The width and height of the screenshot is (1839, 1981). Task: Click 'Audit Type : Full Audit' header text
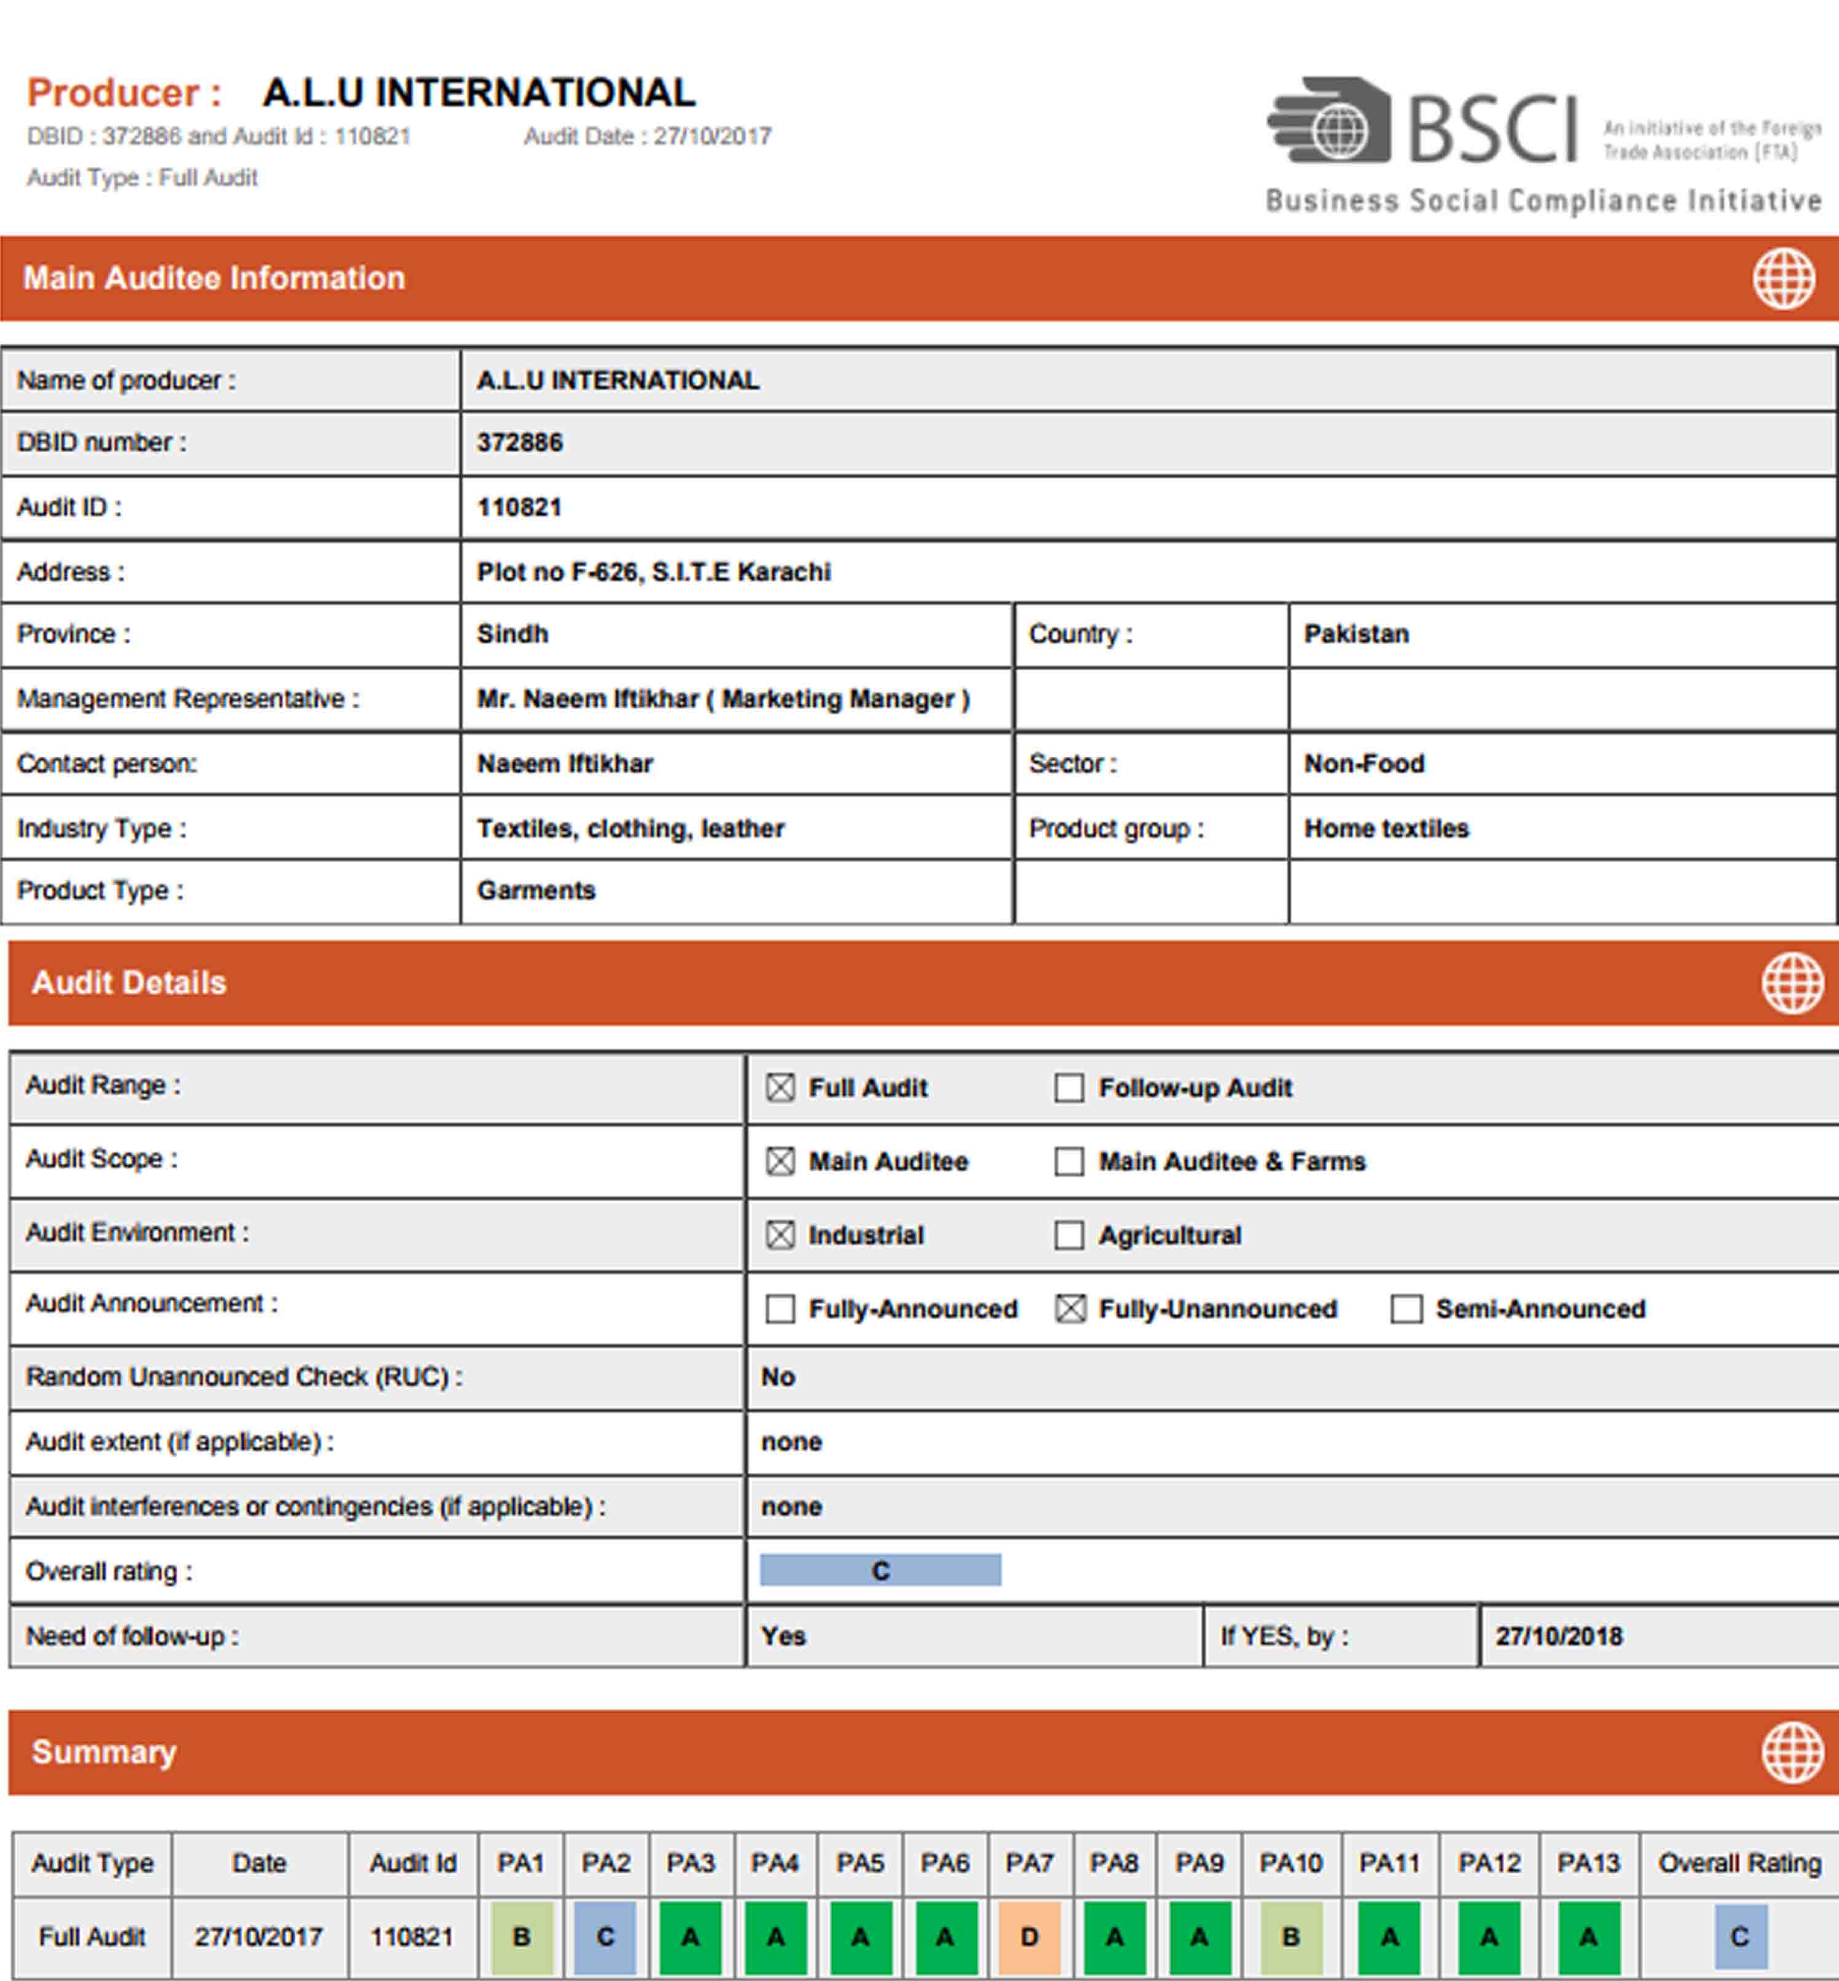[143, 178]
